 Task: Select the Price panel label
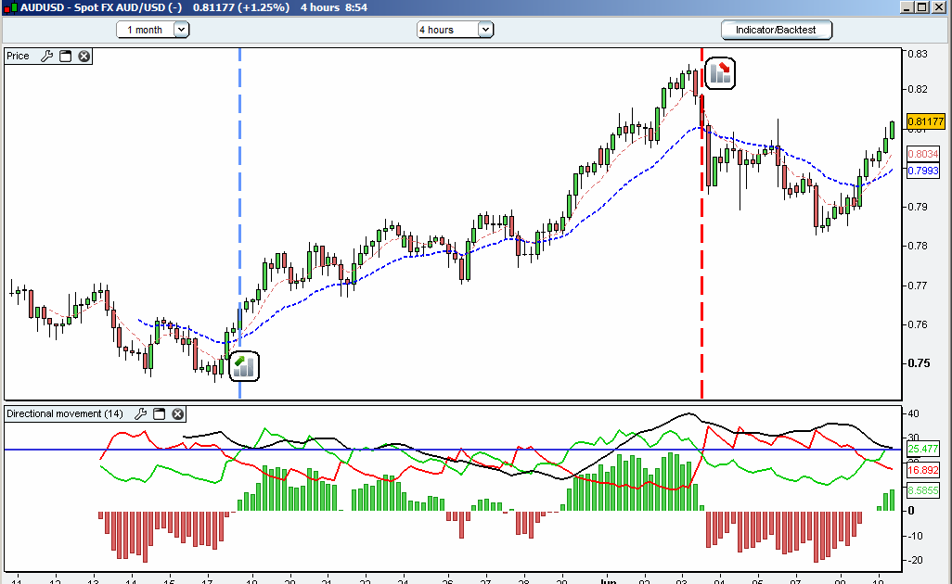[19, 57]
